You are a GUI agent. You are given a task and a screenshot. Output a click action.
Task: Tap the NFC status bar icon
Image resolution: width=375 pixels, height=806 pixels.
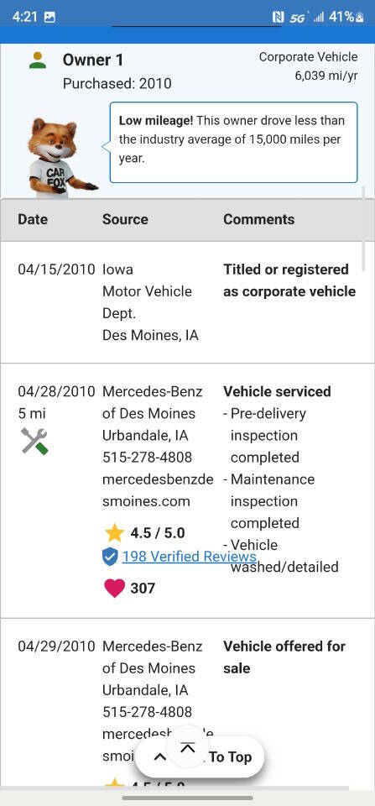coord(278,17)
